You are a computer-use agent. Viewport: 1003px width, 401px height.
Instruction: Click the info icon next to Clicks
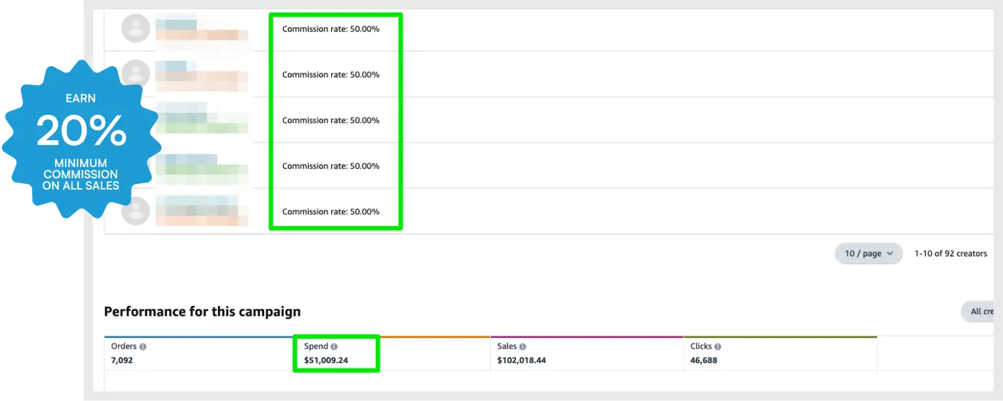(717, 347)
